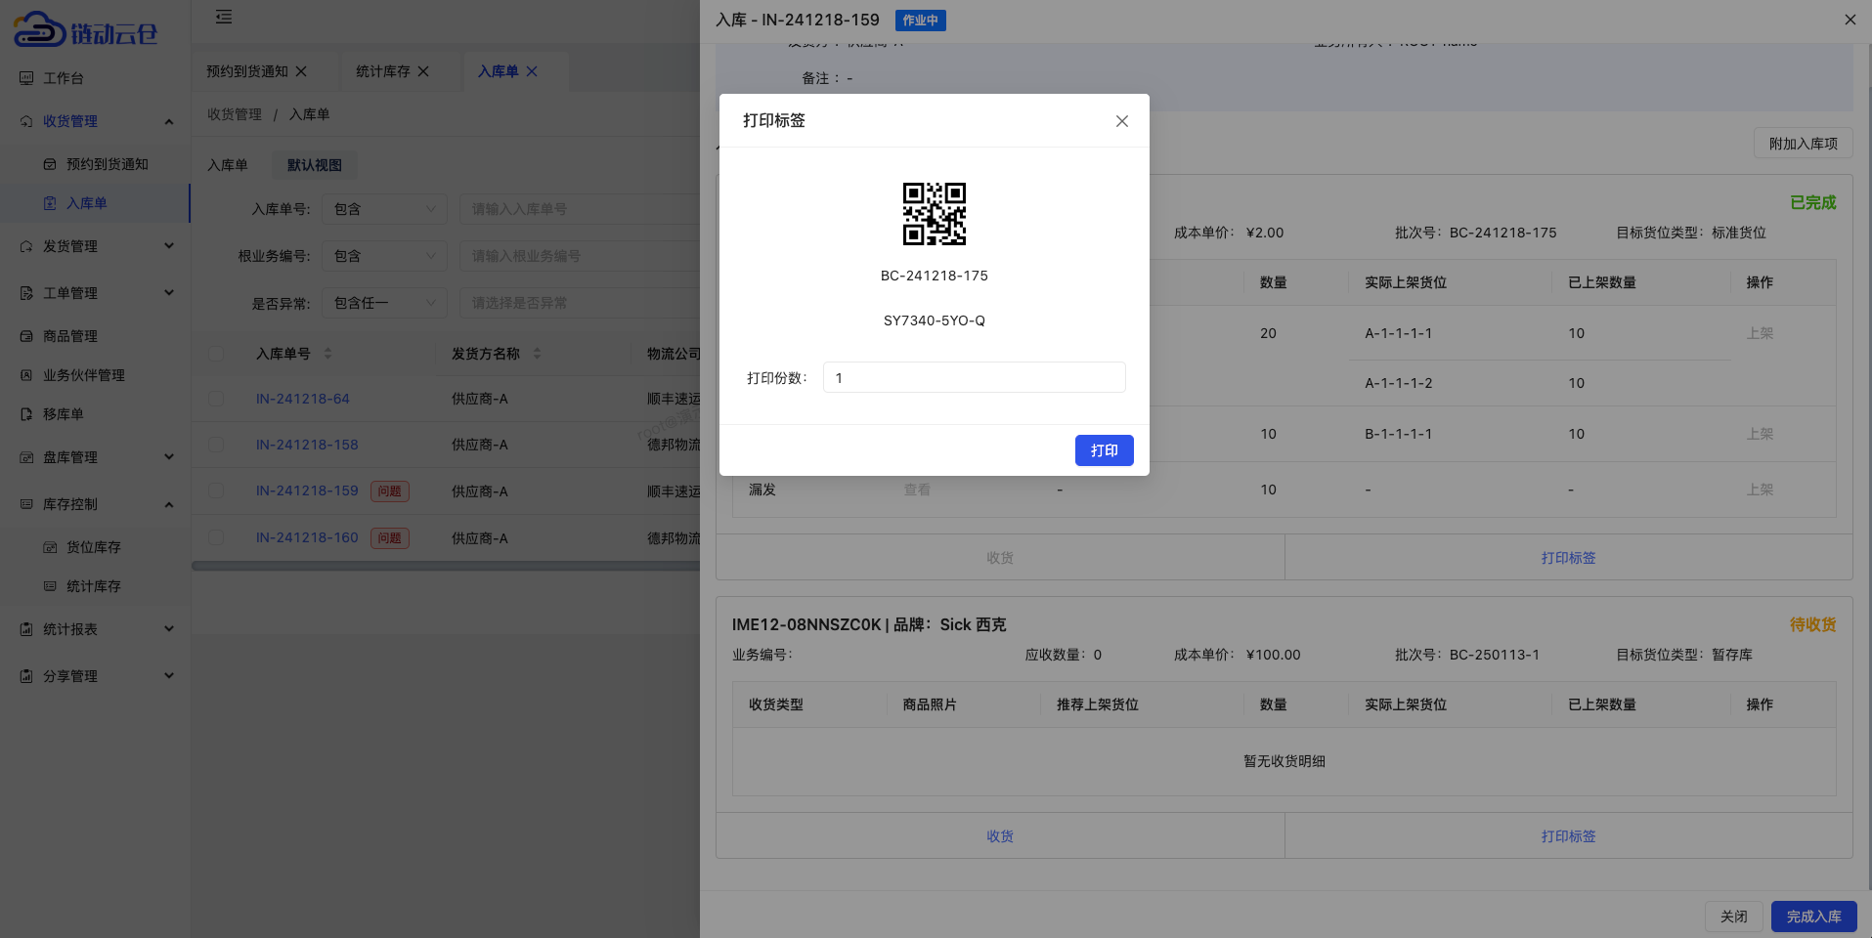This screenshot has height=938, width=1872.
Task: Check the checkbox for IN-241218-160
Action: pos(216,537)
